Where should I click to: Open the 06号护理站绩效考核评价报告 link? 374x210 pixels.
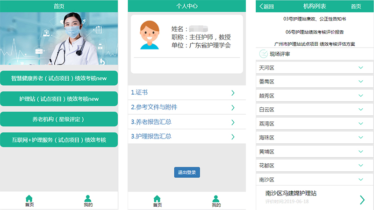(314, 32)
